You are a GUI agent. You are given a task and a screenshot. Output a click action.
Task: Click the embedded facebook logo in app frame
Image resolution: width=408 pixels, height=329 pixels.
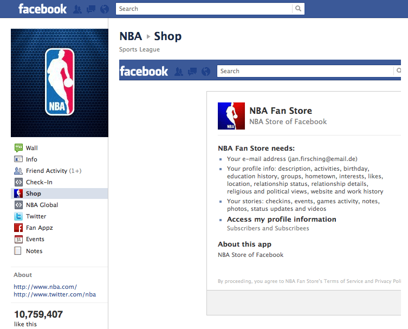144,72
